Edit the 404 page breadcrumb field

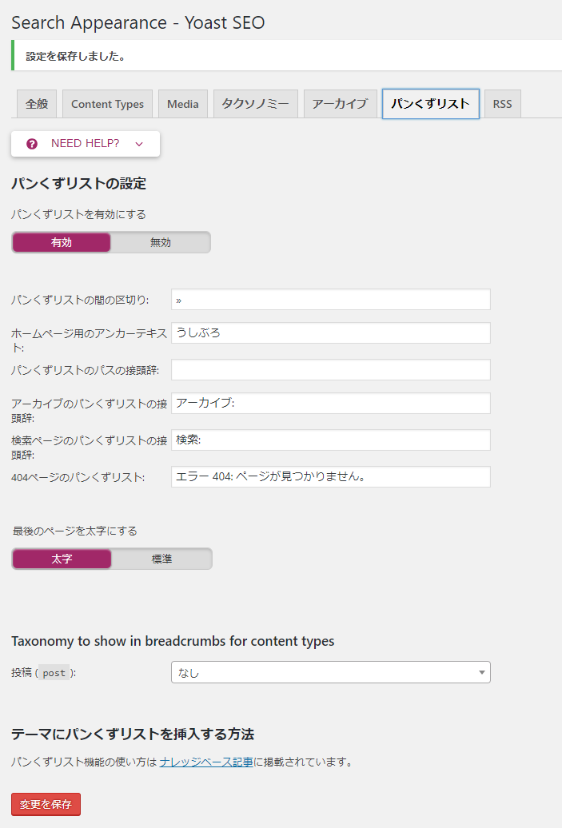pos(331,477)
